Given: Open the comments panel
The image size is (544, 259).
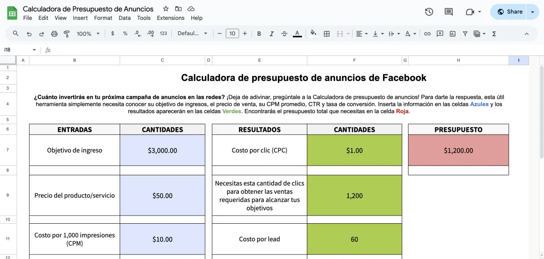Looking at the screenshot, I should pyautogui.click(x=448, y=12).
